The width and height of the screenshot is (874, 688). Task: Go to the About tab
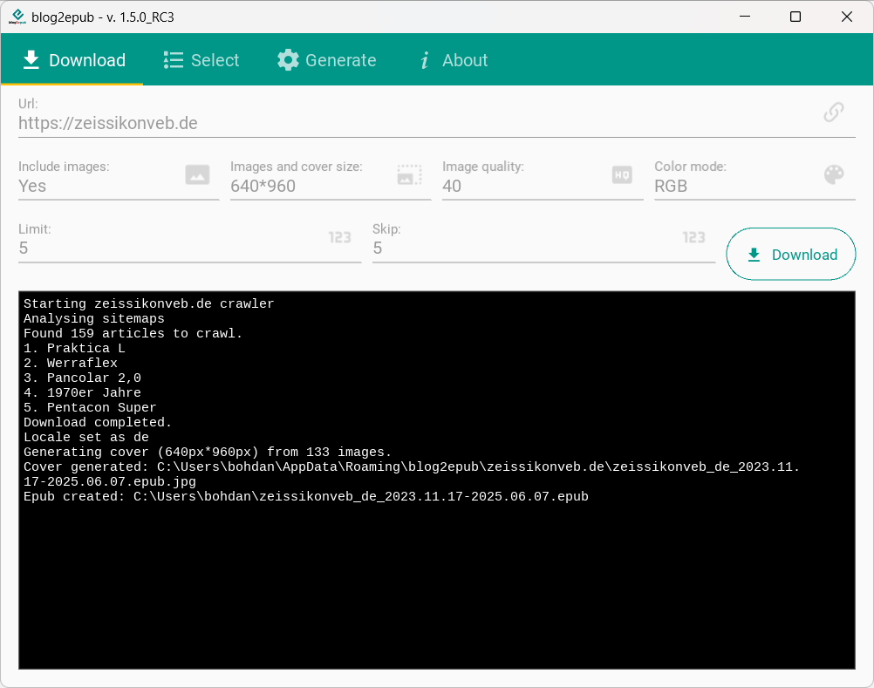(453, 60)
